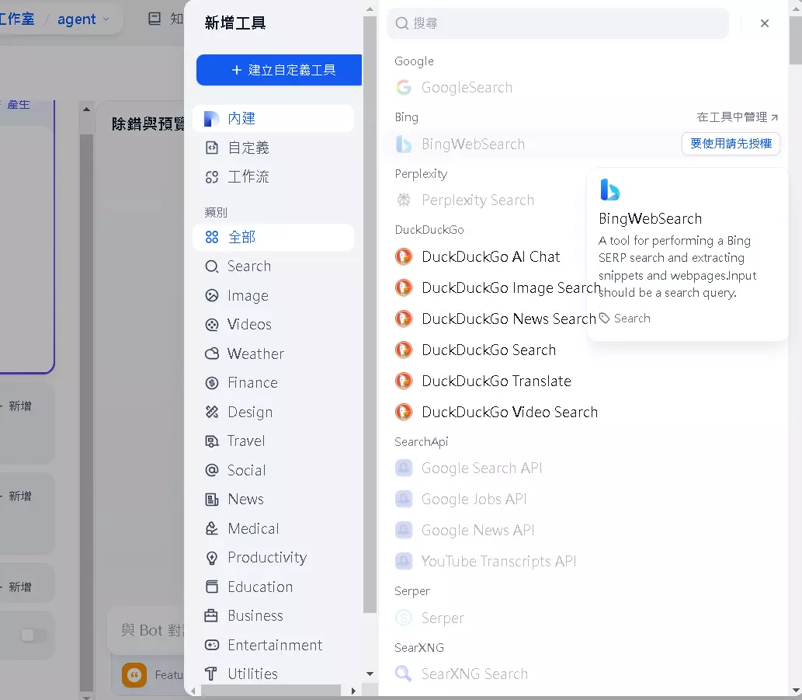This screenshot has width=802, height=700.
Task: Click the GoogleSearch tool icon
Action: point(404,88)
